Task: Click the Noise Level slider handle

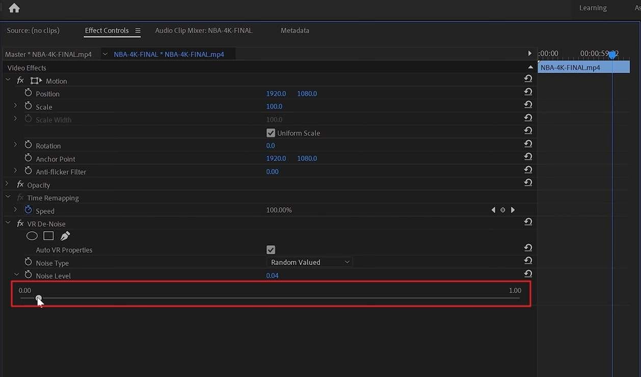Action: tap(39, 298)
